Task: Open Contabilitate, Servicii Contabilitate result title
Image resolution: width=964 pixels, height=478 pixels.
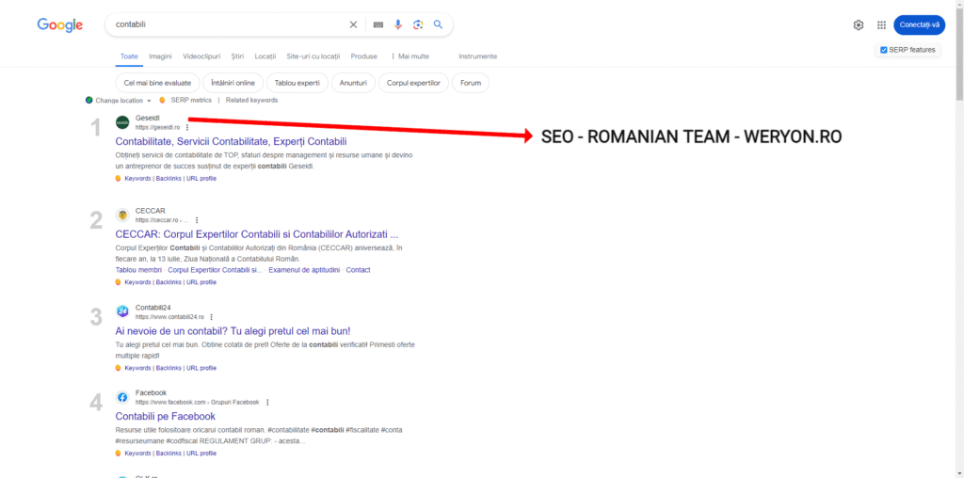Action: point(232,141)
